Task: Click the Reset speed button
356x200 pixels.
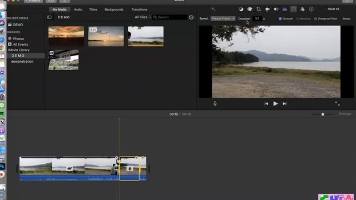Action: tap(347, 18)
